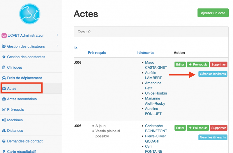Click the Ajouter un acte button
The height and width of the screenshot is (153, 233).
[213, 13]
